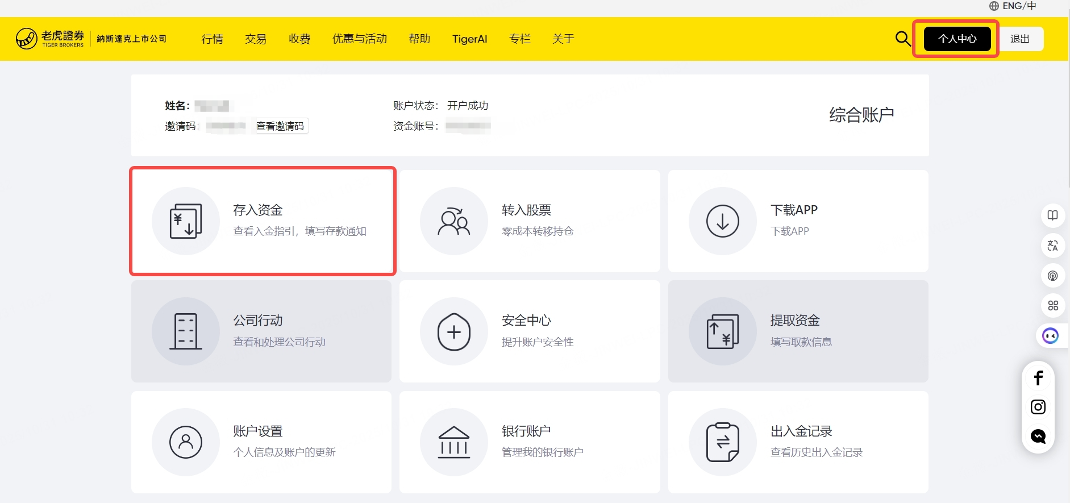Click the translate icon in sidebar
This screenshot has width=1070, height=503.
click(1053, 246)
